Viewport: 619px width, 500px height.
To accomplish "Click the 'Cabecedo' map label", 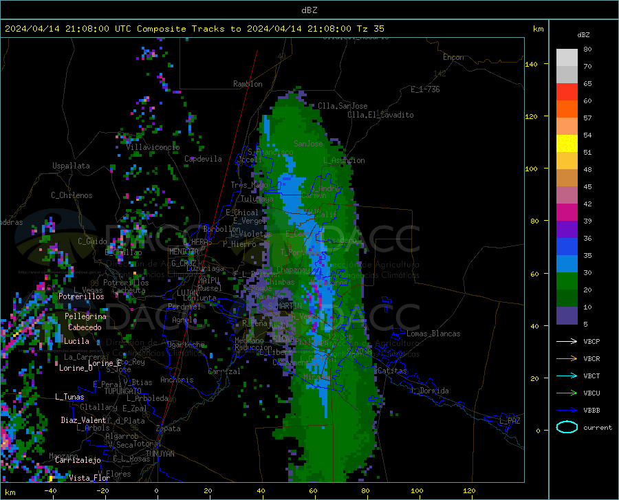I will pos(85,327).
